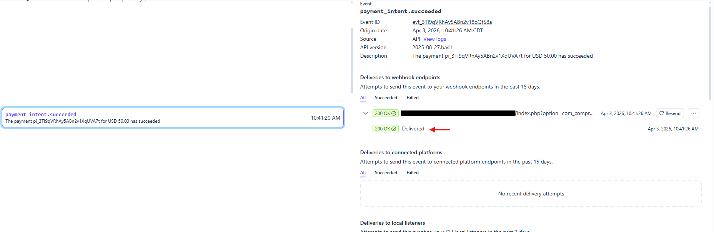
Task: Click the Delivered status text
Action: [413, 129]
